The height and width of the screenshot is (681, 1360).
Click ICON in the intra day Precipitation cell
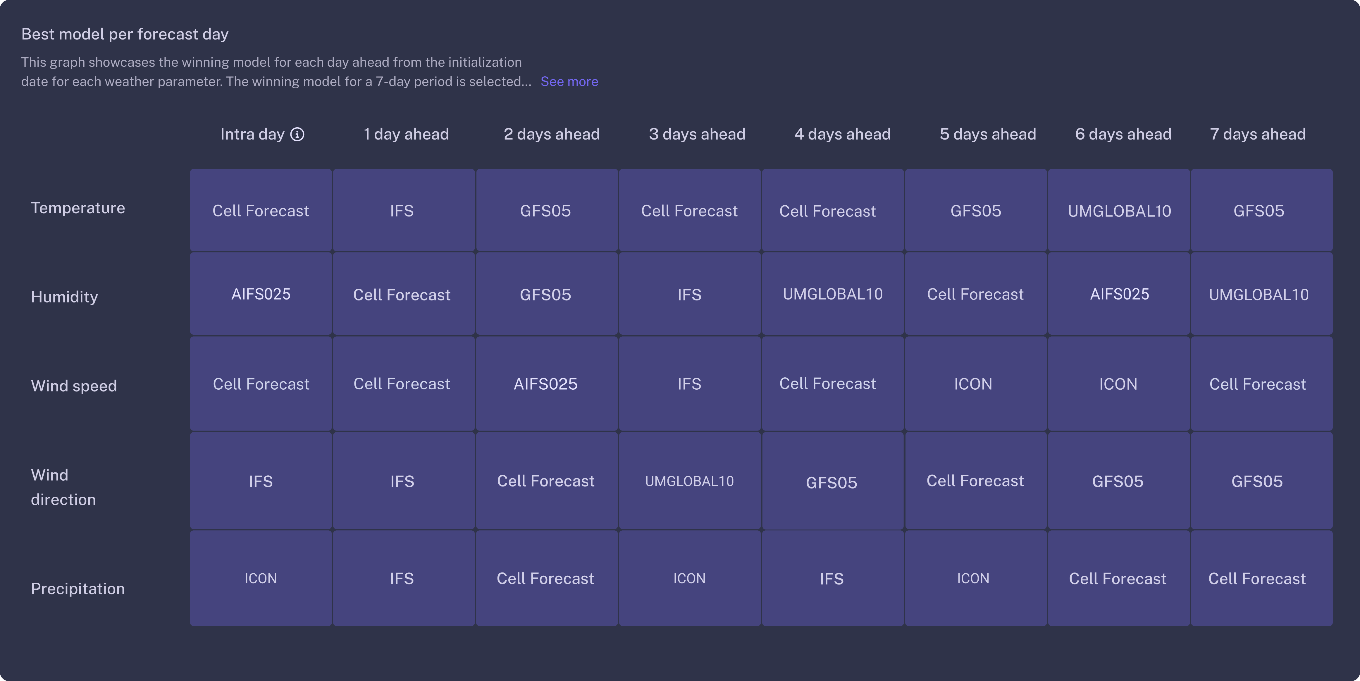tap(260, 579)
